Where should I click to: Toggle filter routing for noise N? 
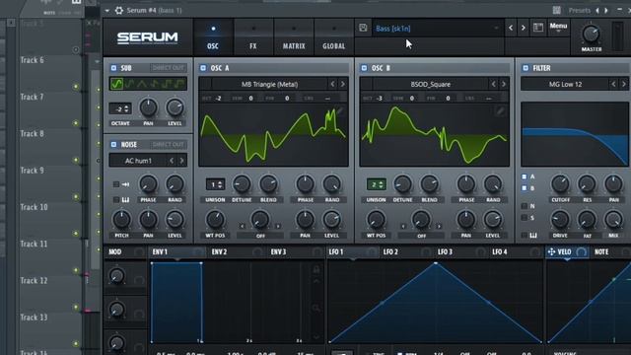coord(525,206)
